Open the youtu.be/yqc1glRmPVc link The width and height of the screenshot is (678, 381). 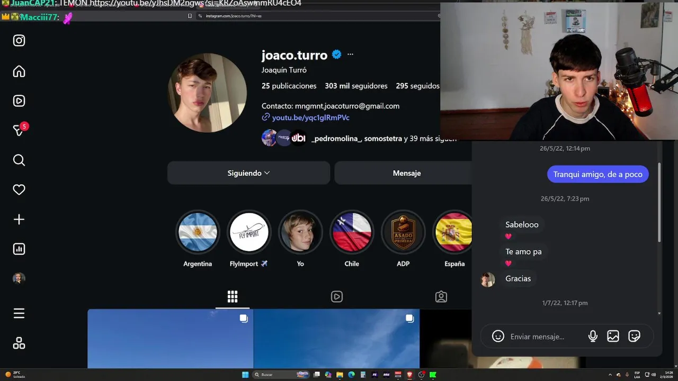pos(310,117)
